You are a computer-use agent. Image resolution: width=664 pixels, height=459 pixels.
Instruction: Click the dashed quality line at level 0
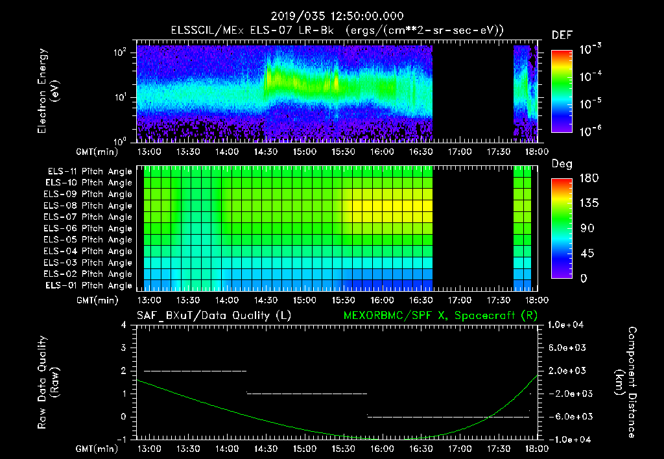click(449, 417)
